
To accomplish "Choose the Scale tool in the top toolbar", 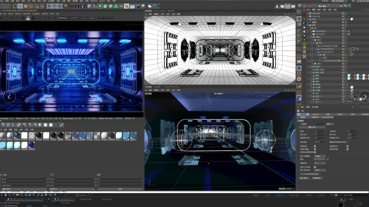I will click(26, 6).
